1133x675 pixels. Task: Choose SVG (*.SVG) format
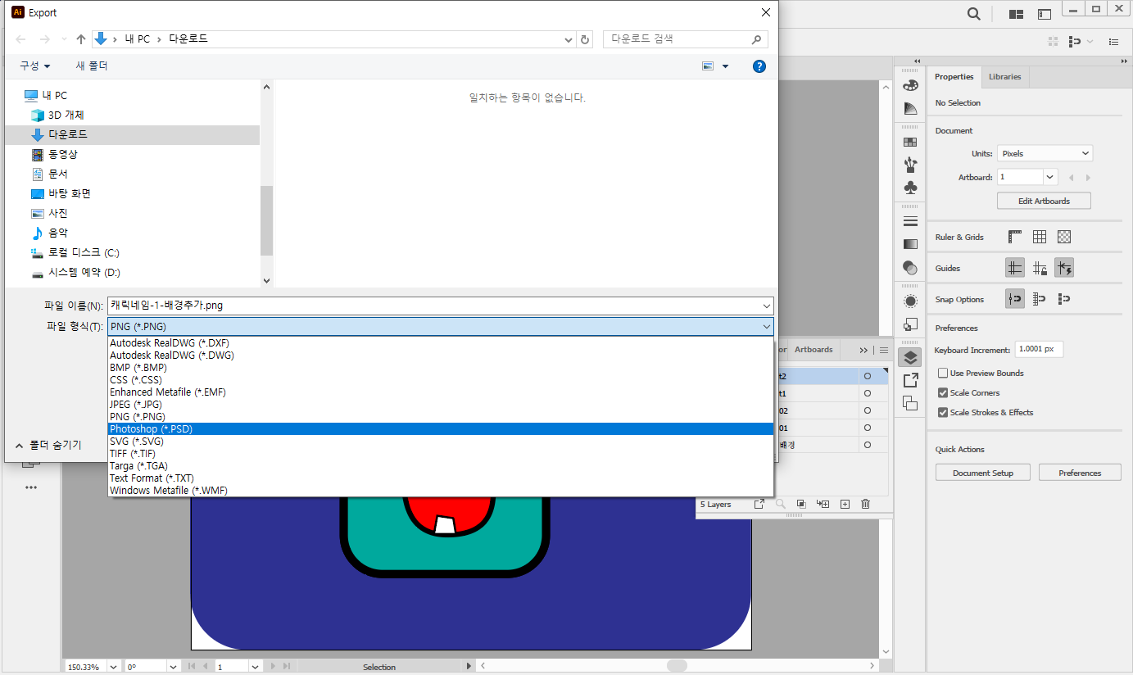pos(441,441)
